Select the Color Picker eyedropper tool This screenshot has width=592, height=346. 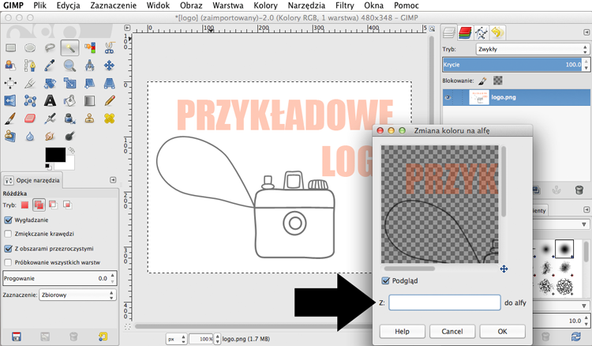(50, 66)
